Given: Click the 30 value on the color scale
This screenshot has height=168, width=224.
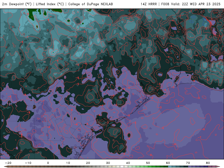Looking at the screenshot, I should point(108,163).
